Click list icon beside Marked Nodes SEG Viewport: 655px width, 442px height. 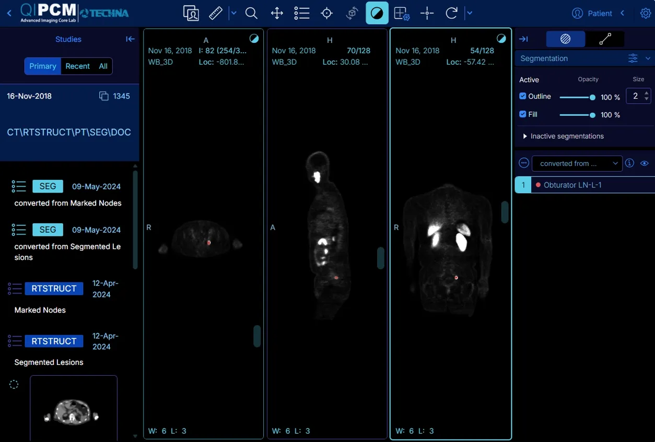point(19,186)
